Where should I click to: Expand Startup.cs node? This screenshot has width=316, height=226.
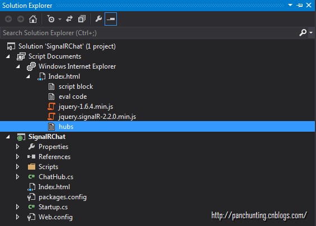[17, 207]
